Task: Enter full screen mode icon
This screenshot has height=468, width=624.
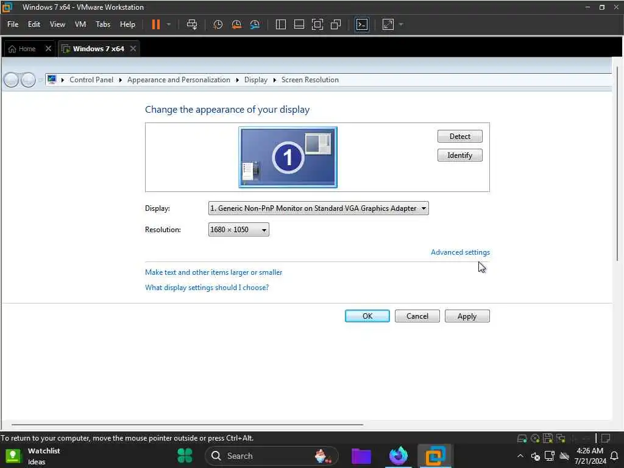Action: [x=317, y=24]
